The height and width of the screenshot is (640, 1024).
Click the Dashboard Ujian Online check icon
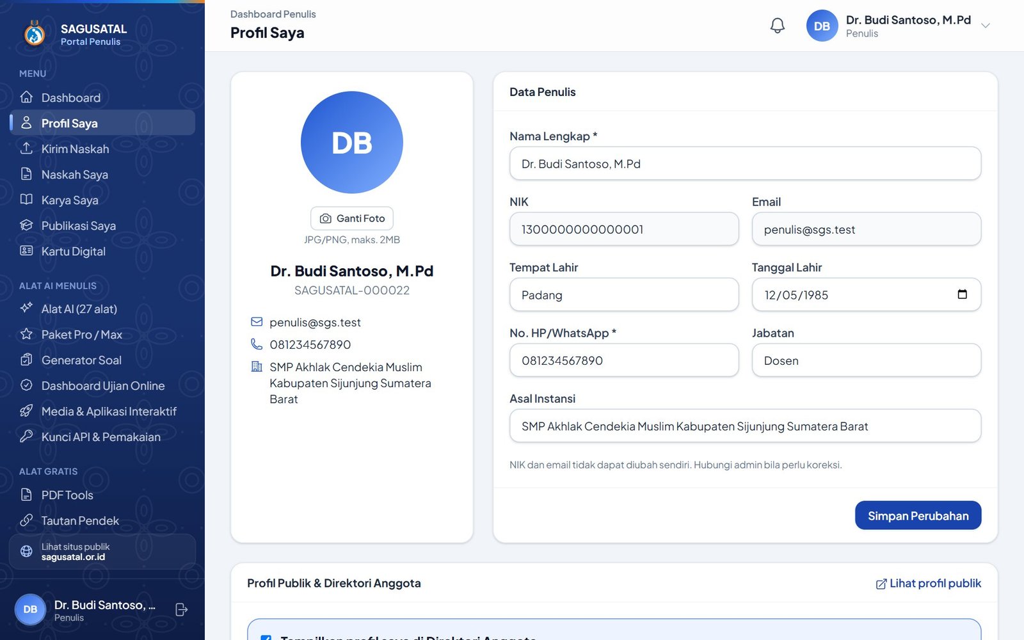click(x=26, y=385)
